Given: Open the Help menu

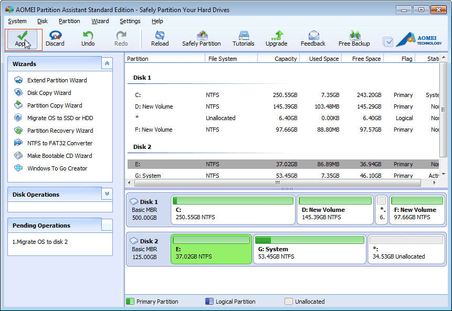Looking at the screenshot, I should point(157,21).
